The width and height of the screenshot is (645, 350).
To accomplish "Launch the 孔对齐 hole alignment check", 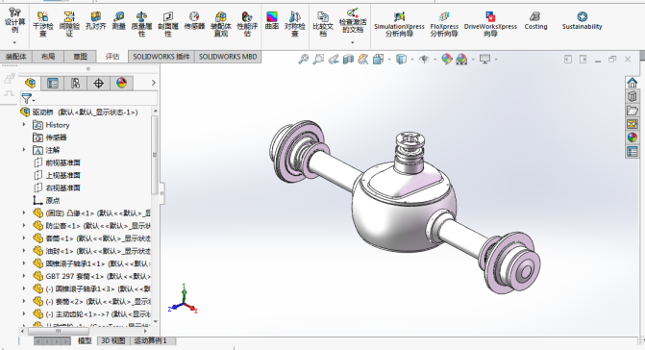I will (96, 20).
